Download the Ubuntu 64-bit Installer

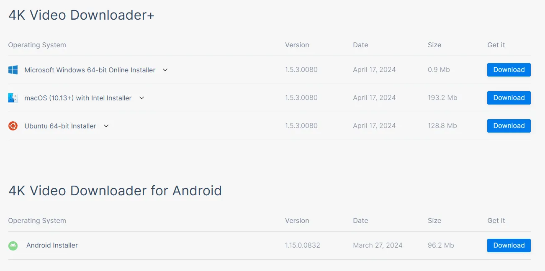click(509, 126)
